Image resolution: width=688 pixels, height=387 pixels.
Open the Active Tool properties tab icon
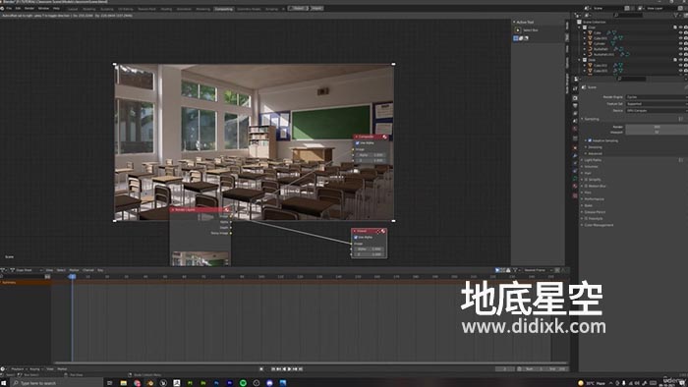click(x=575, y=88)
